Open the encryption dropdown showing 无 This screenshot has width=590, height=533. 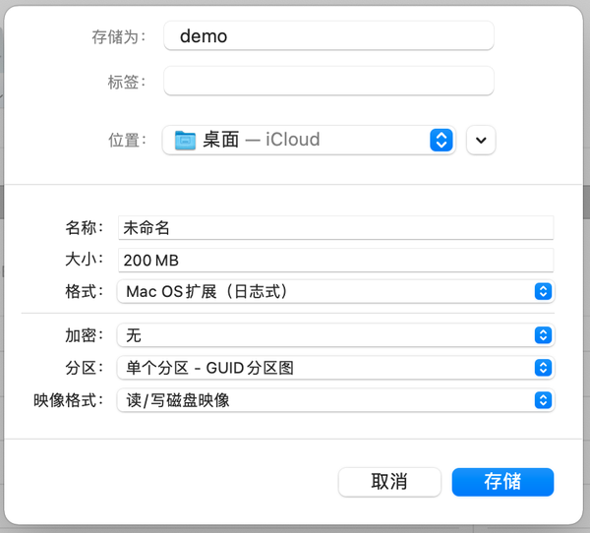point(335,335)
